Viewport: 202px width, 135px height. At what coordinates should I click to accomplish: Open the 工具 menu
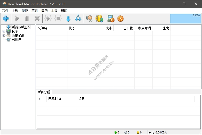(54, 11)
